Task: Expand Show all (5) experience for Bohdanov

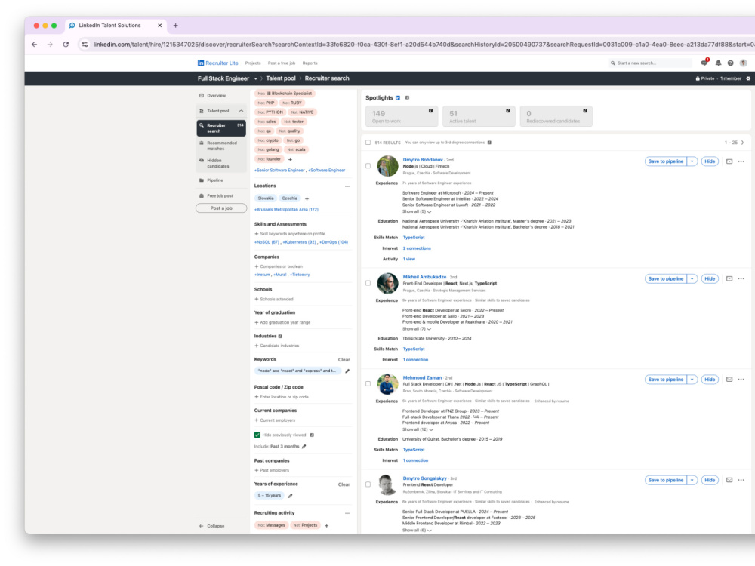Action: pos(417,212)
